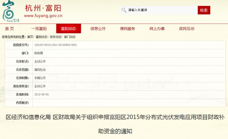Follow the 政务动态 breadcrumb link
The image size is (228, 139).
coord(56,37)
